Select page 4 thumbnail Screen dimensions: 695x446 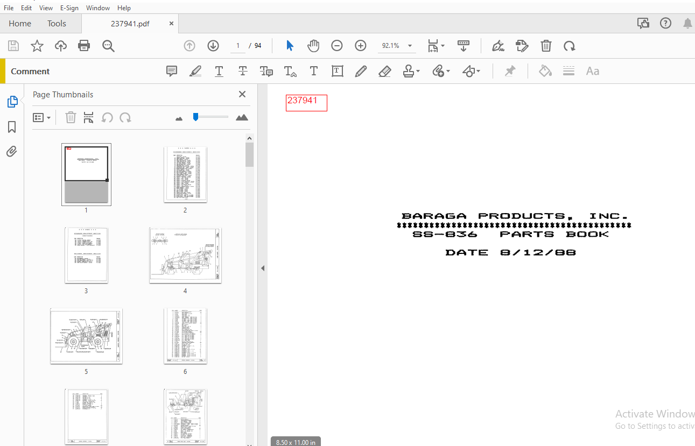pyautogui.click(x=185, y=256)
